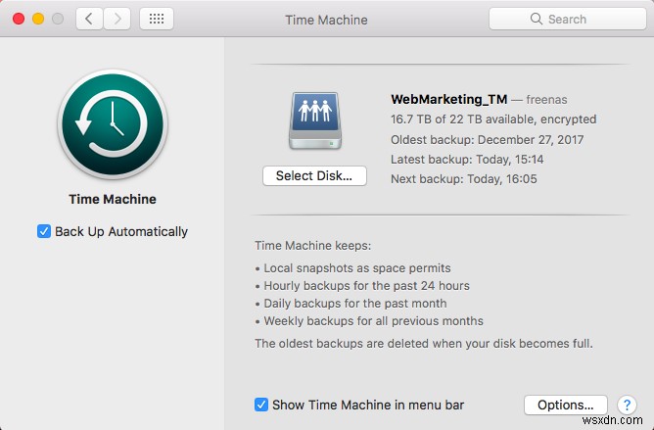This screenshot has height=430, width=654.
Task: Click the WebMarketing_TM disk name
Action: coord(449,99)
